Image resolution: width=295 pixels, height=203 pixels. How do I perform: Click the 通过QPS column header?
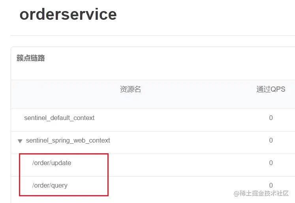(271, 89)
